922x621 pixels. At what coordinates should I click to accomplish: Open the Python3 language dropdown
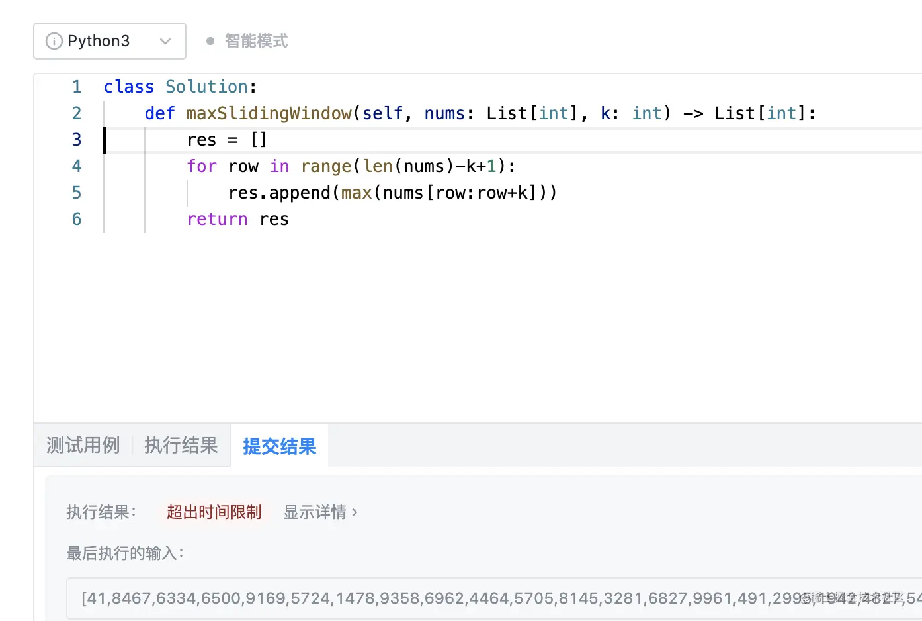110,41
